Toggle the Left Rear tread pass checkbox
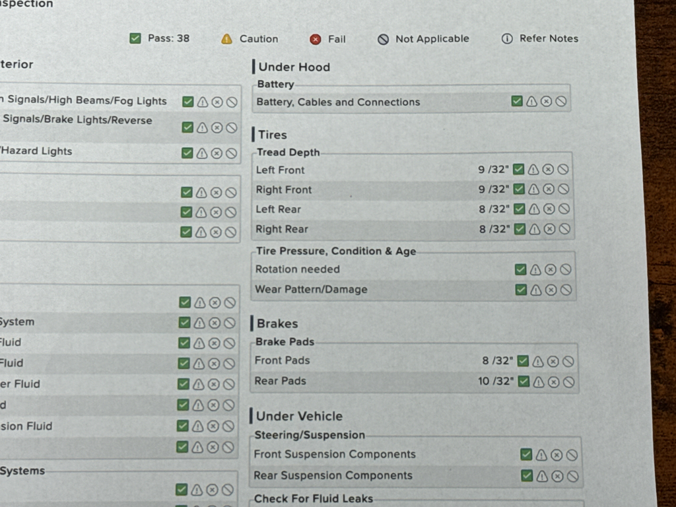This screenshot has height=507, width=676. point(519,209)
